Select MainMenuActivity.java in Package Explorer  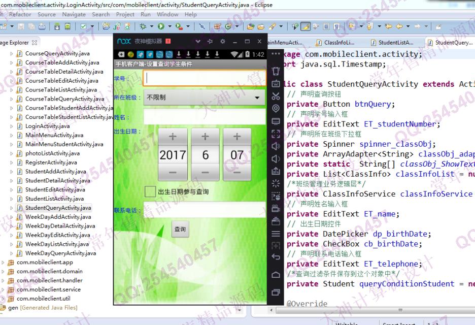54,135
